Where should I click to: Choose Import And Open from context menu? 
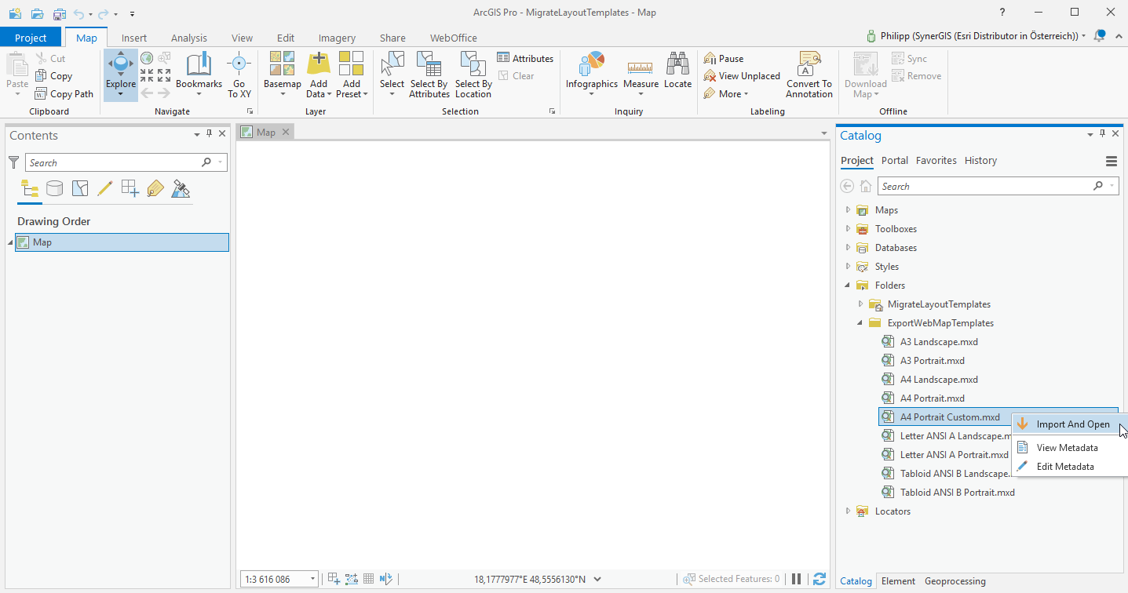click(1073, 424)
